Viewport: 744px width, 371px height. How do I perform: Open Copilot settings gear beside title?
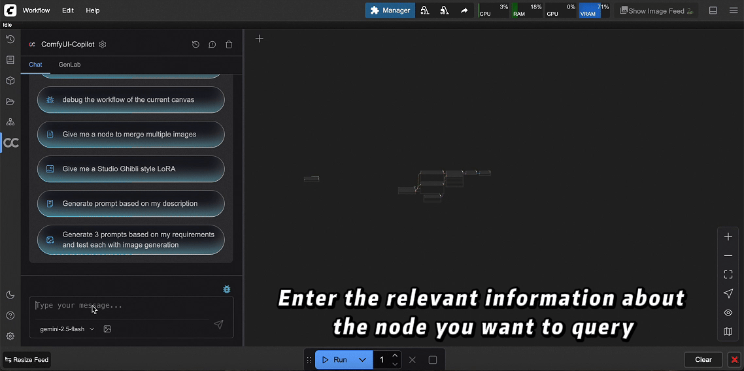click(103, 44)
